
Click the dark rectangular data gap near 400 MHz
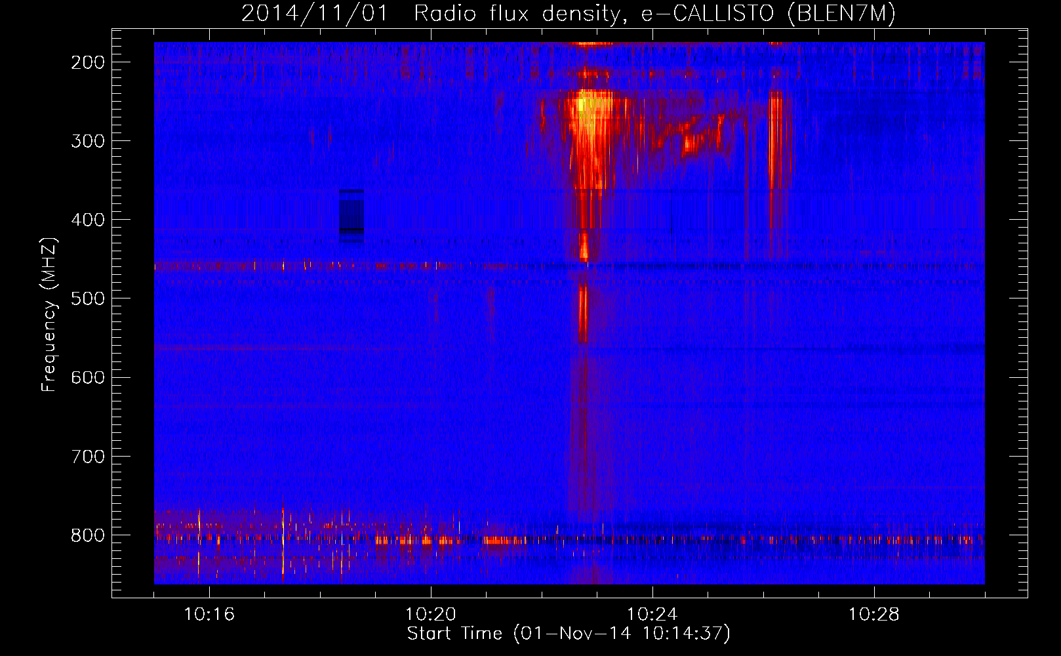tap(351, 216)
